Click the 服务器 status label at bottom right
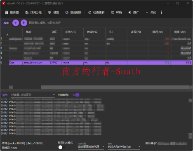 click(166, 143)
